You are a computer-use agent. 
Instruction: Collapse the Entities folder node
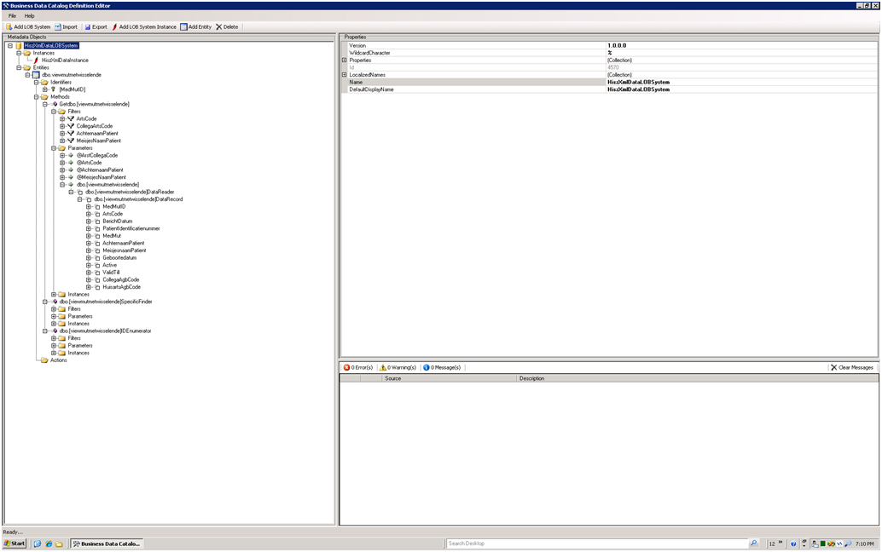coord(19,67)
